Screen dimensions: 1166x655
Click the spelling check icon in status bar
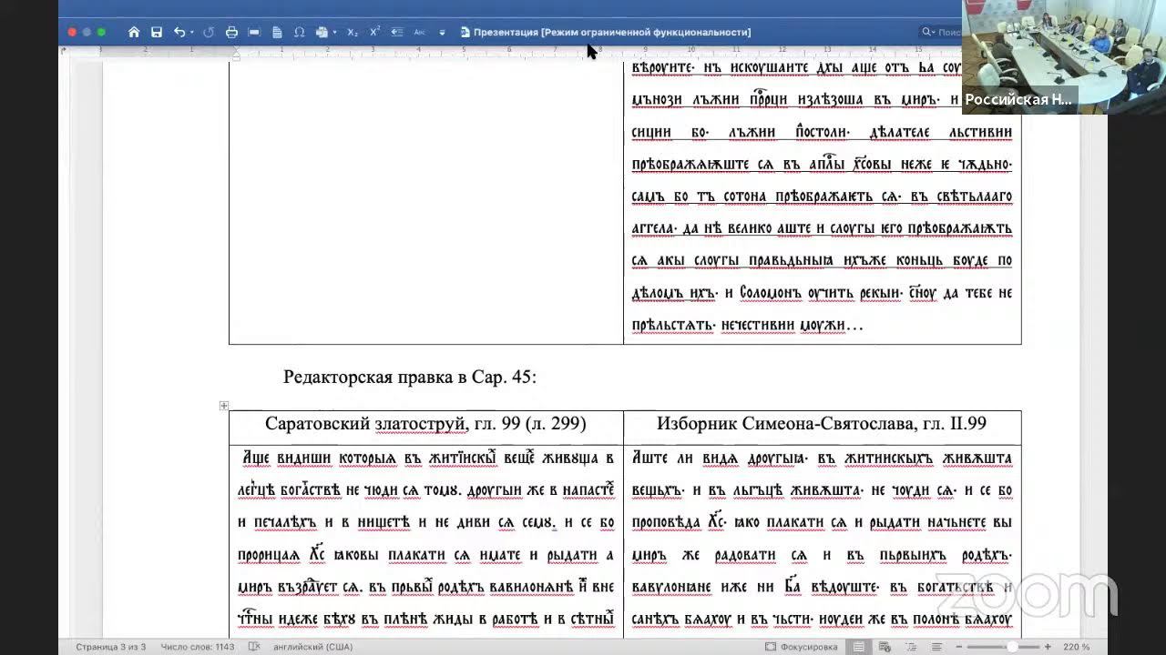(x=254, y=647)
